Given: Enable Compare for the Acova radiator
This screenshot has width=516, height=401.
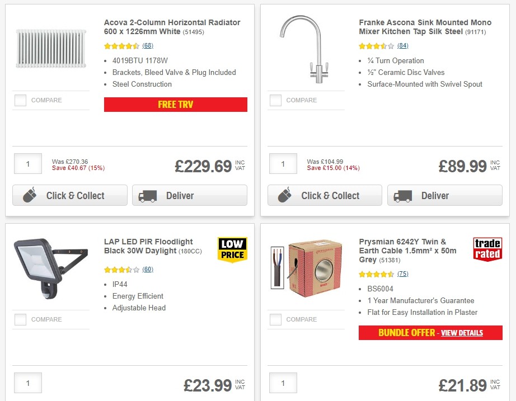Looking at the screenshot, I should tap(20, 100).
